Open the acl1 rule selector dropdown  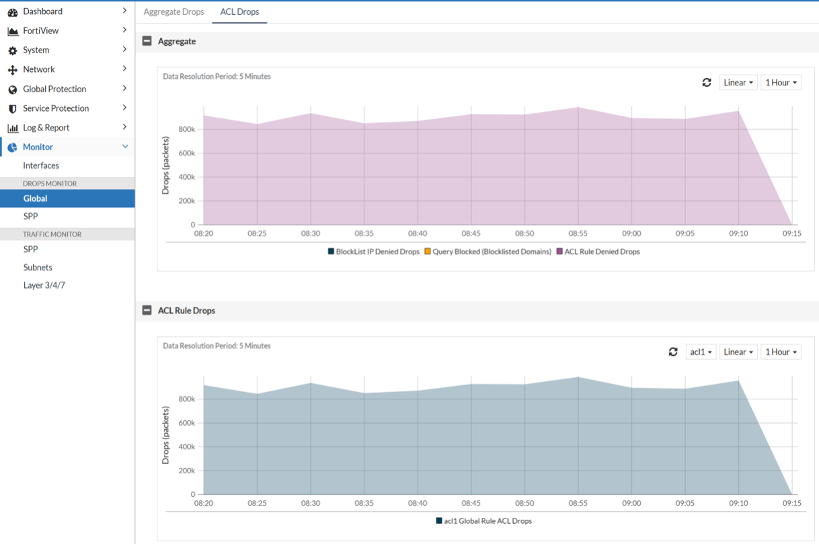click(x=701, y=351)
